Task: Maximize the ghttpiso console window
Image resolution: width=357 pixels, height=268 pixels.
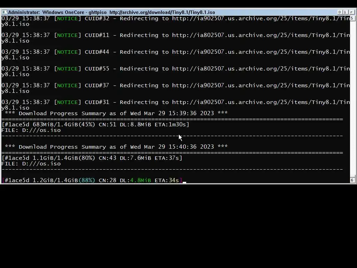Action: 345,12
